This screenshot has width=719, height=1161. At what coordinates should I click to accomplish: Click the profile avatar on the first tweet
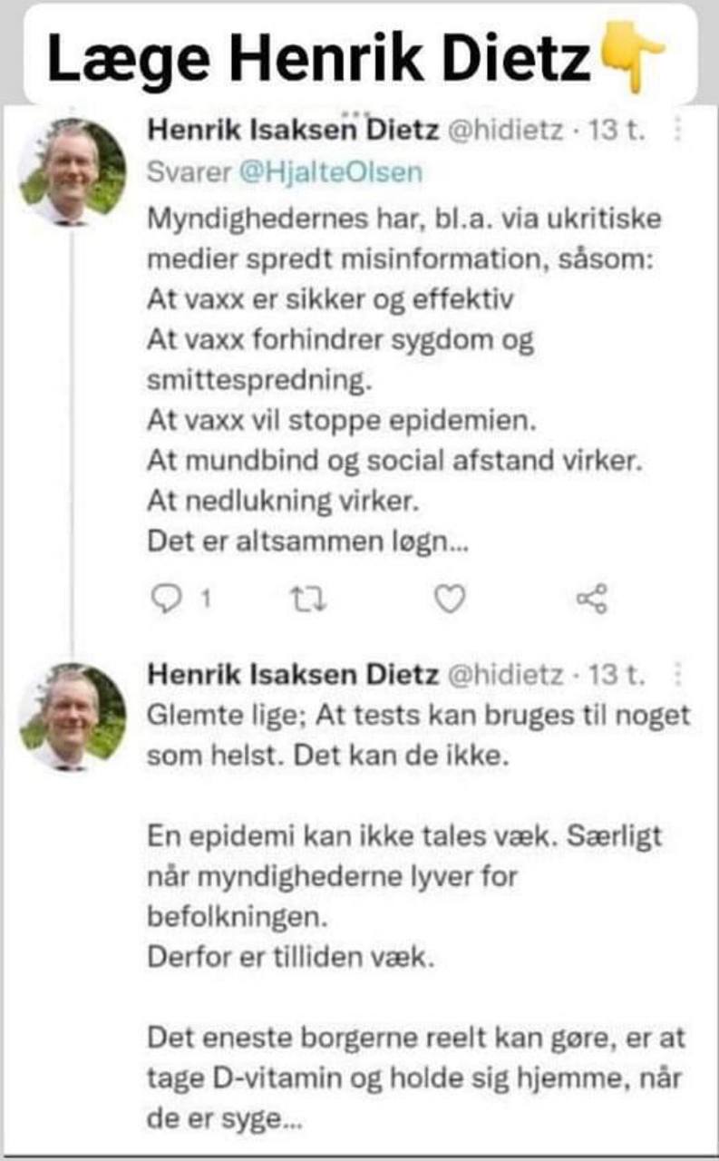tap(73, 172)
